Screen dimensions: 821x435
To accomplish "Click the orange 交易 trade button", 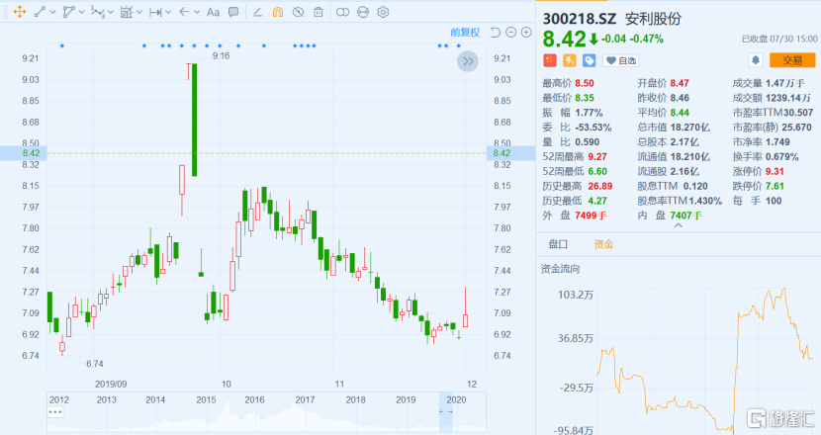I will tap(792, 60).
